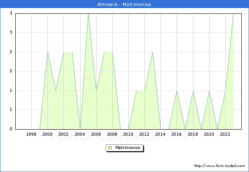Click the 2012 tick label
Viewport: 249px width, 172px height.
click(144, 134)
